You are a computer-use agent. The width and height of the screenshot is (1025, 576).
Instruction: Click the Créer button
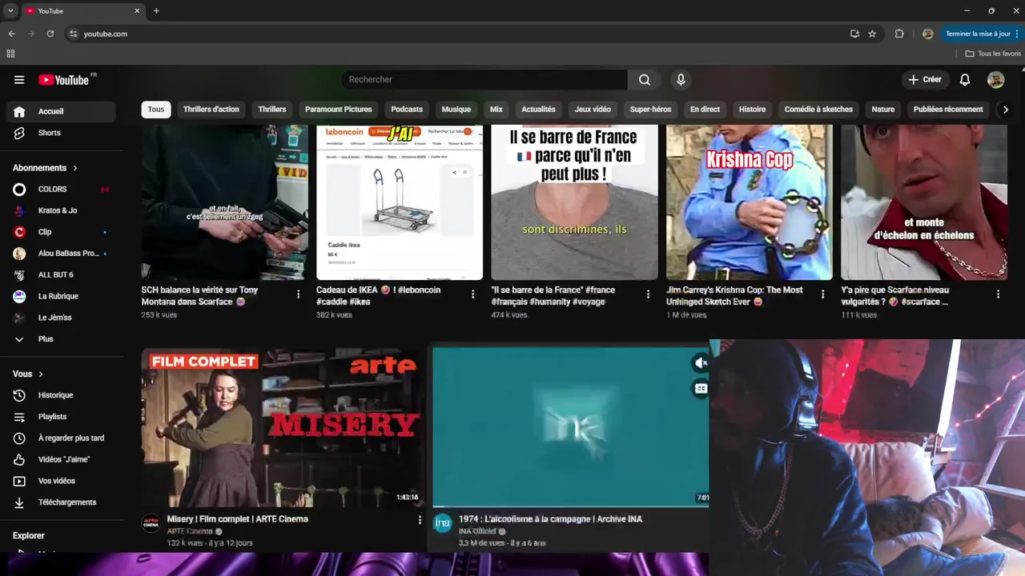(x=925, y=80)
